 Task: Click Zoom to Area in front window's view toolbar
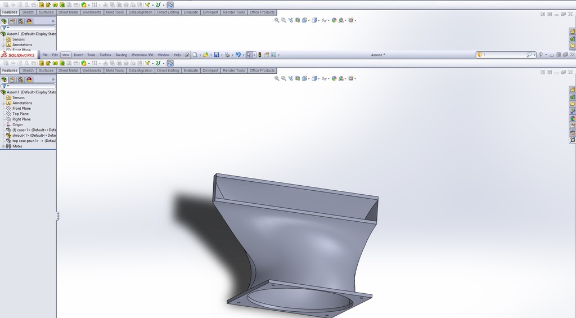(283, 78)
